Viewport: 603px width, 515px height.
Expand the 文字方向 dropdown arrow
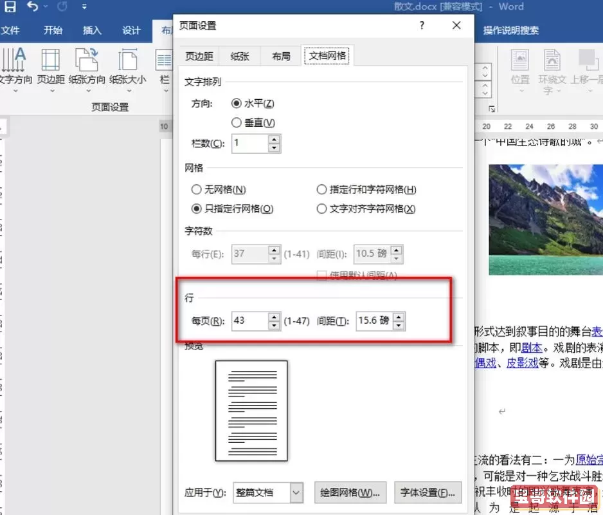click(15, 91)
